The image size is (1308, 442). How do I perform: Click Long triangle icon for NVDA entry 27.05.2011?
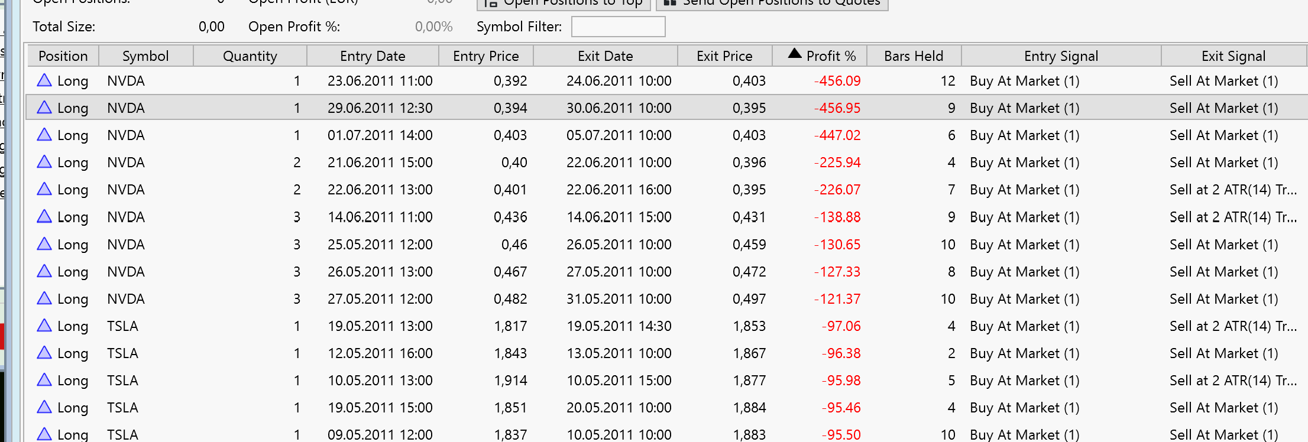pyautogui.click(x=44, y=298)
